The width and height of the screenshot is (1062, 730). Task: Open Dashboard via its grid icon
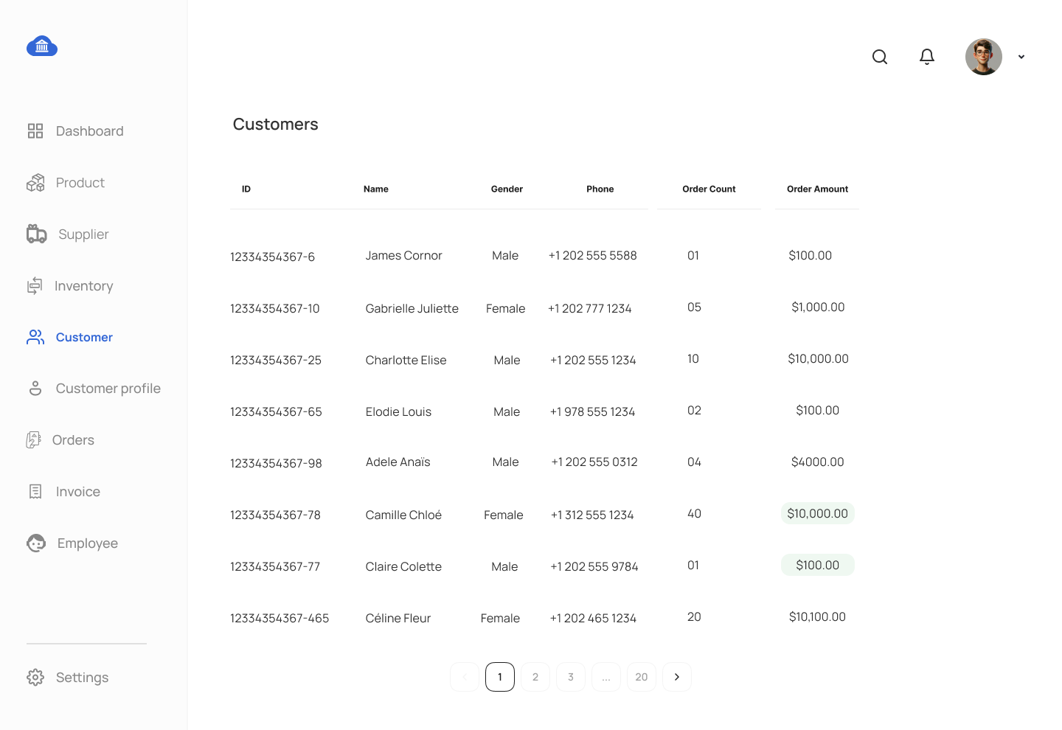click(x=35, y=131)
